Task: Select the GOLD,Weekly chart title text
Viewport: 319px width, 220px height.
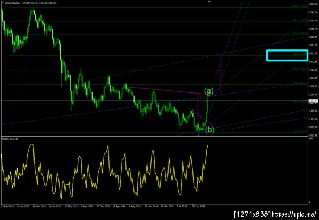Action: pos(12,3)
